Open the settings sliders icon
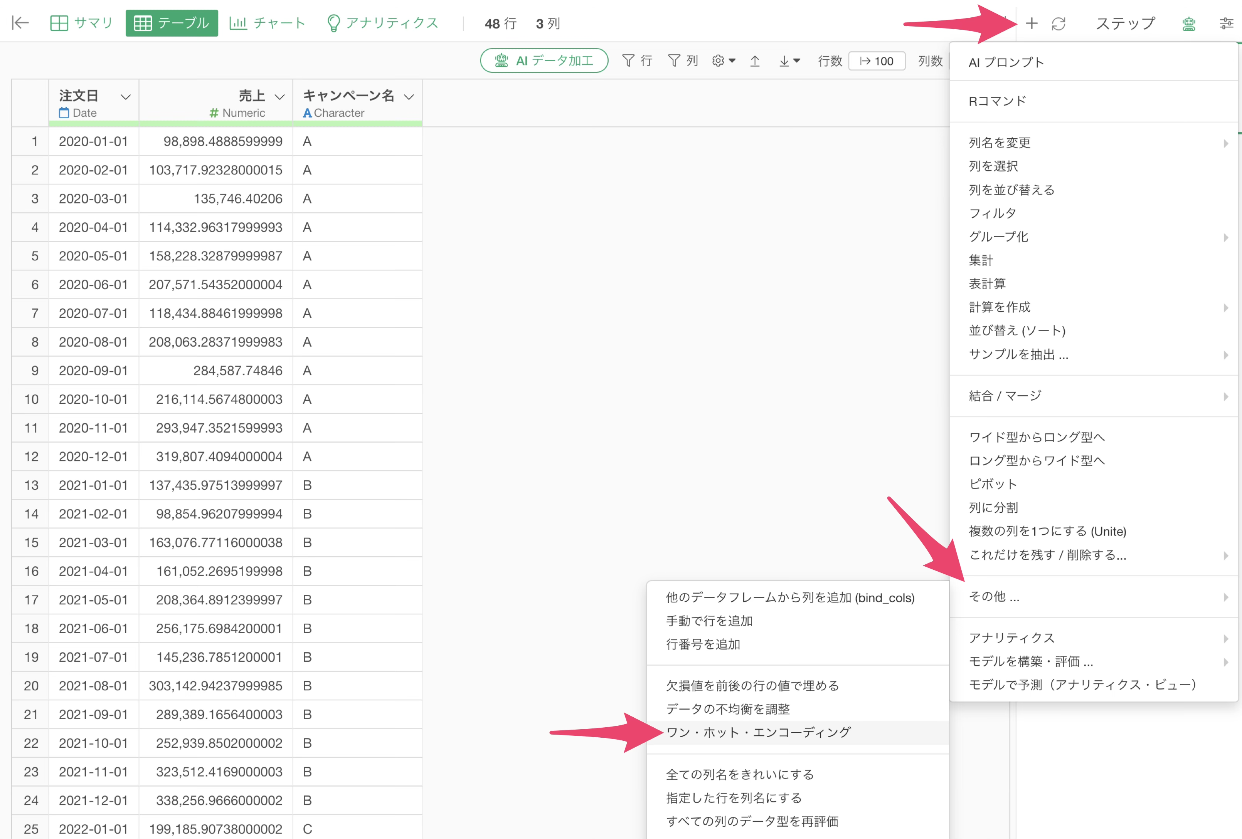 1226,23
